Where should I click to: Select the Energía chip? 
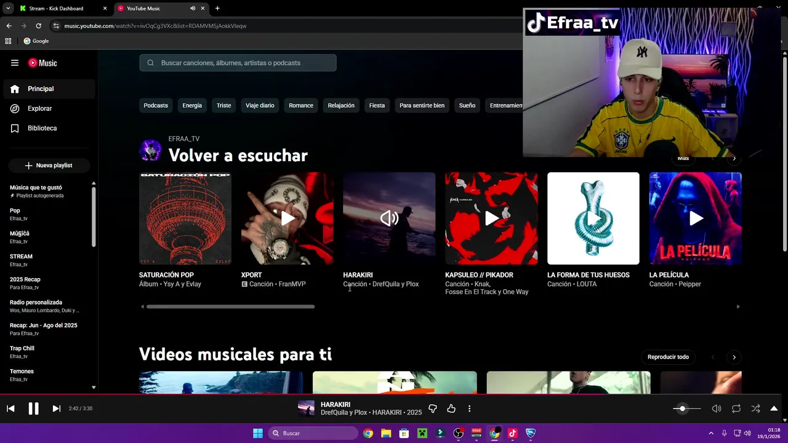click(192, 105)
